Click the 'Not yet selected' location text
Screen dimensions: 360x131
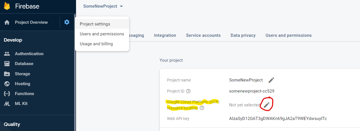(x=244, y=105)
